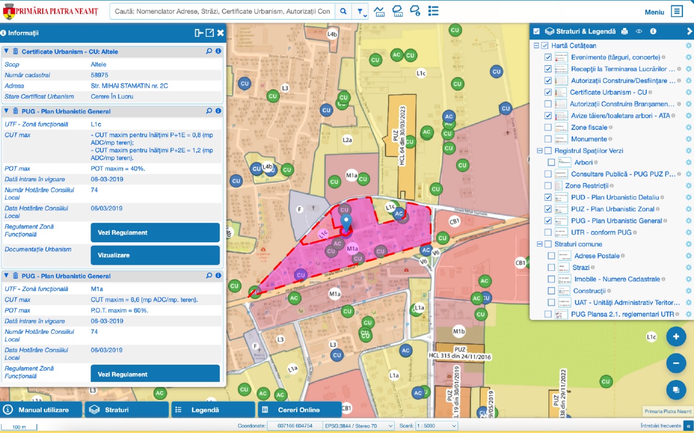Zoom in the map with plus button
Image resolution: width=694 pixels, height=433 pixels.
(676, 337)
